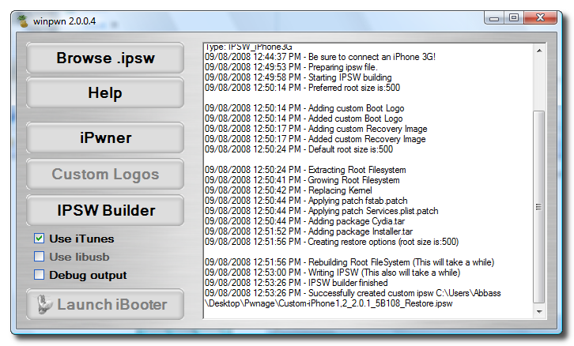Maximize the winpwn window
The height and width of the screenshot is (346, 574).
point(514,17)
